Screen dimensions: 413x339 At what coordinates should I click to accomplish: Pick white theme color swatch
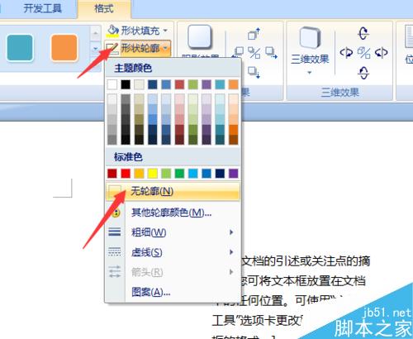pos(112,84)
